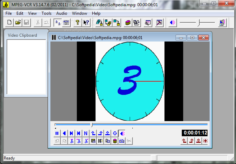Click the grayed undo button in edit row
The height and width of the screenshot is (164, 236).
pyautogui.click(x=57, y=141)
